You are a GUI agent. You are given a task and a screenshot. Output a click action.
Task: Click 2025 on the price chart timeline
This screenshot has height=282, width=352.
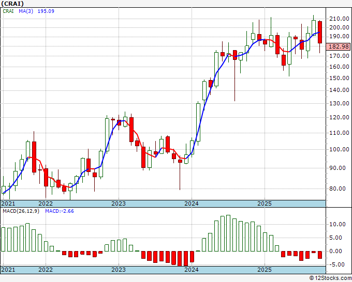(x=265, y=203)
